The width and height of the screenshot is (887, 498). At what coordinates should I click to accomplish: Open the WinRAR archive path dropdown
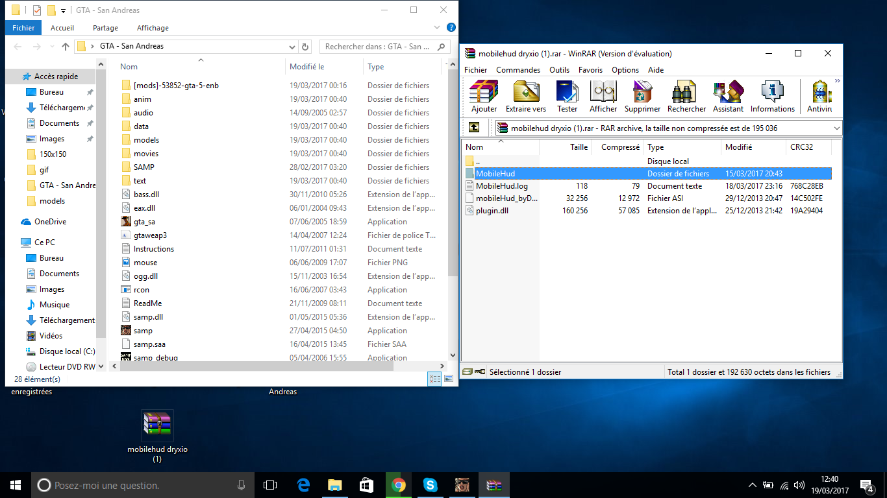[836, 128]
